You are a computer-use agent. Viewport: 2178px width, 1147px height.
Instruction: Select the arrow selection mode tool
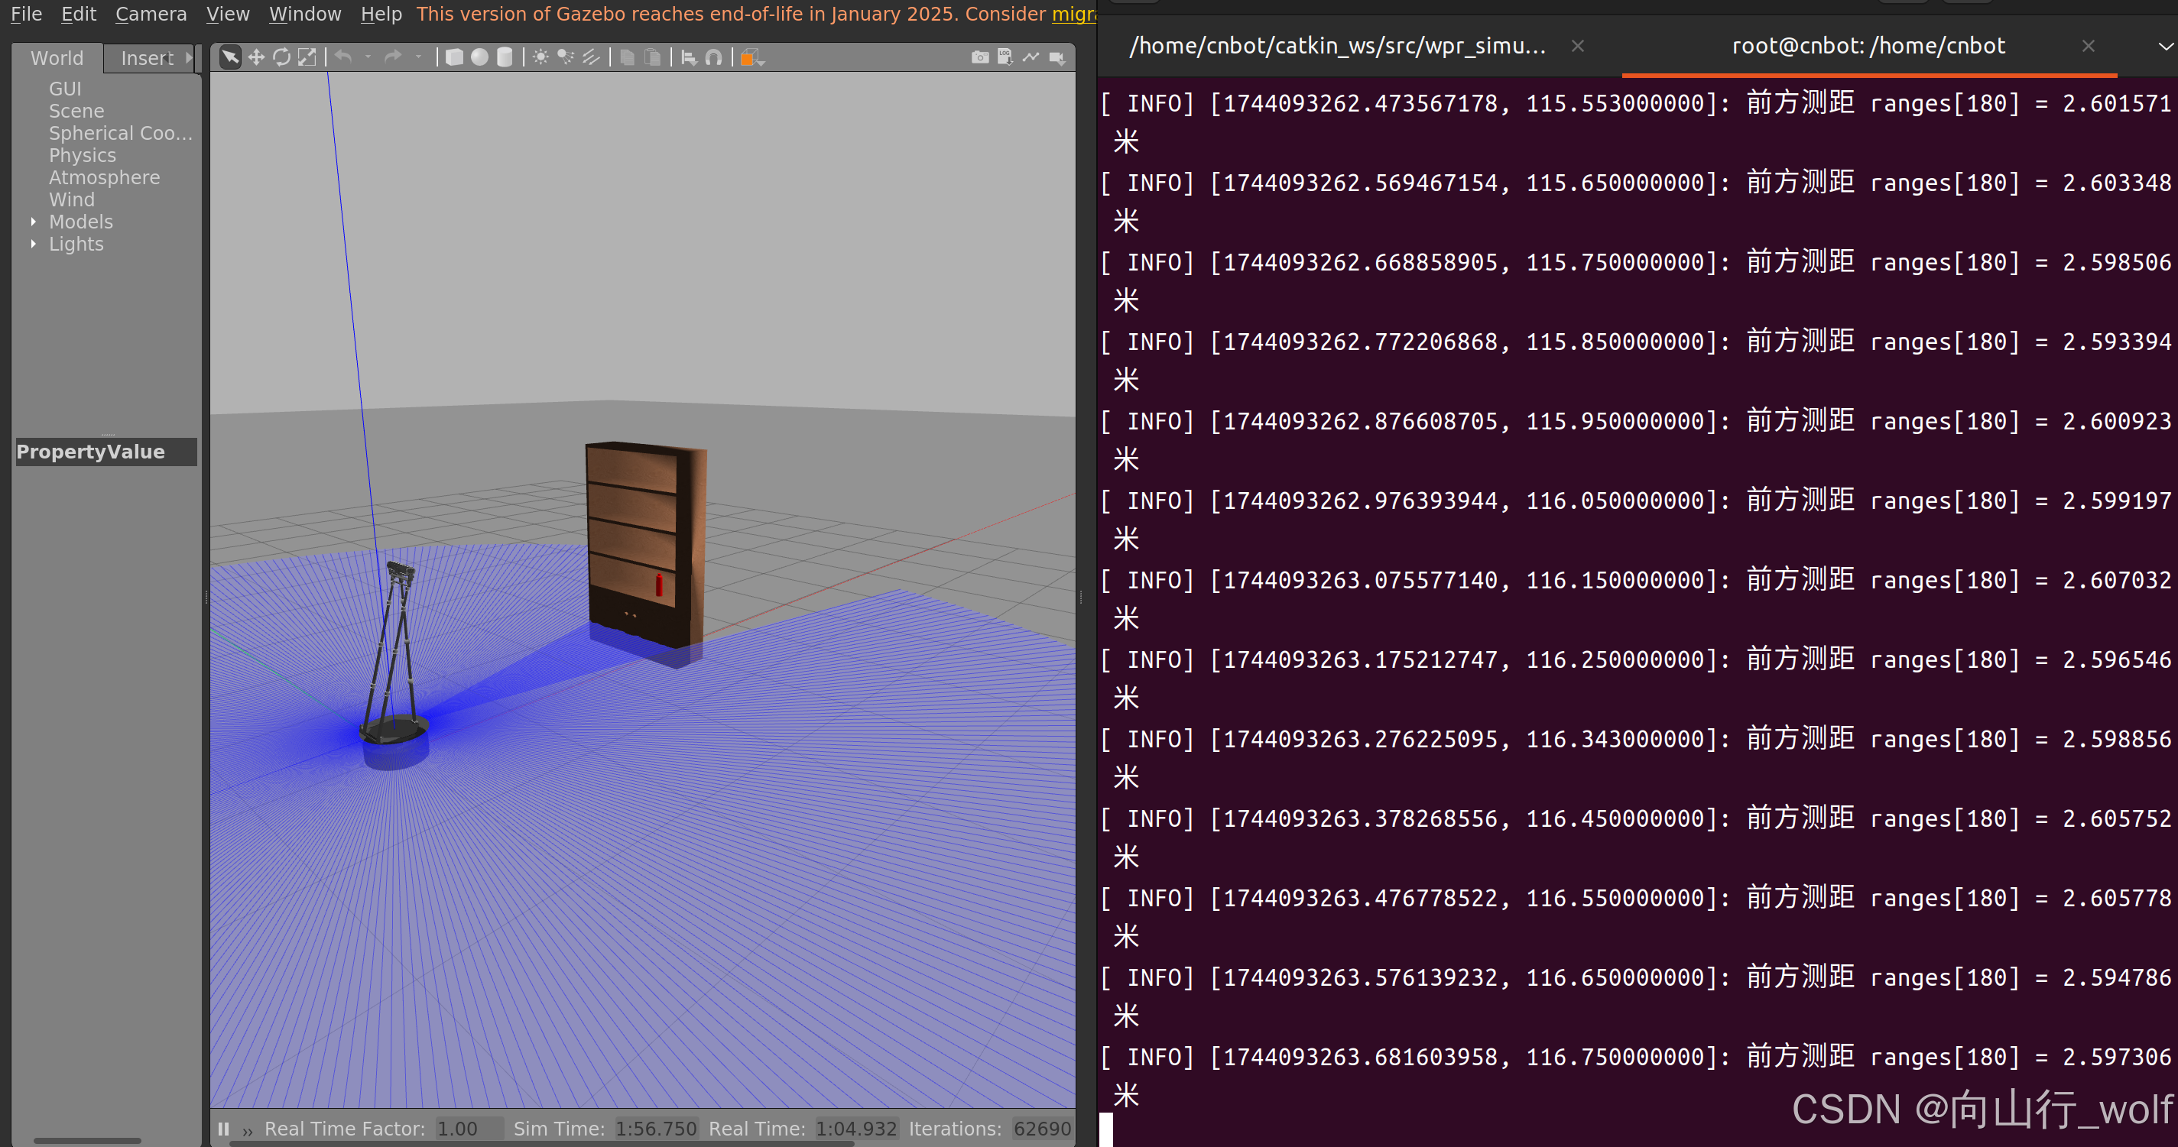(x=230, y=57)
